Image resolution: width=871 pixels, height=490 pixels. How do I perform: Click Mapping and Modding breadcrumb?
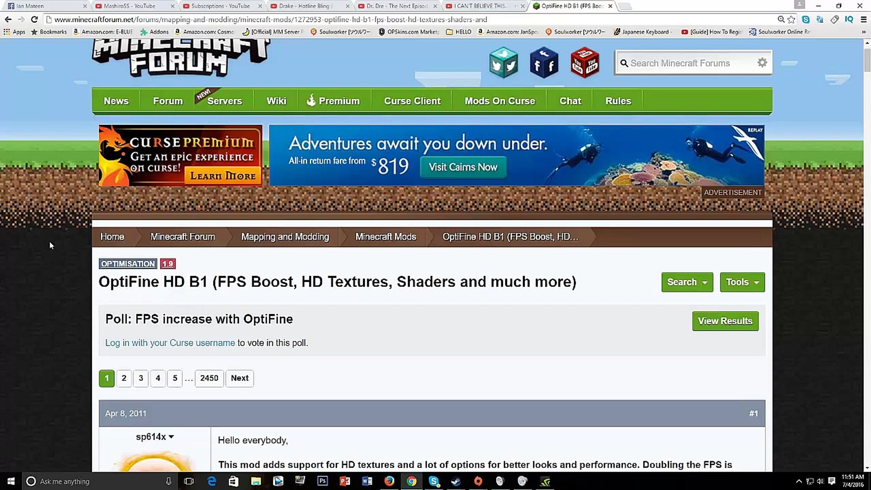tap(285, 237)
